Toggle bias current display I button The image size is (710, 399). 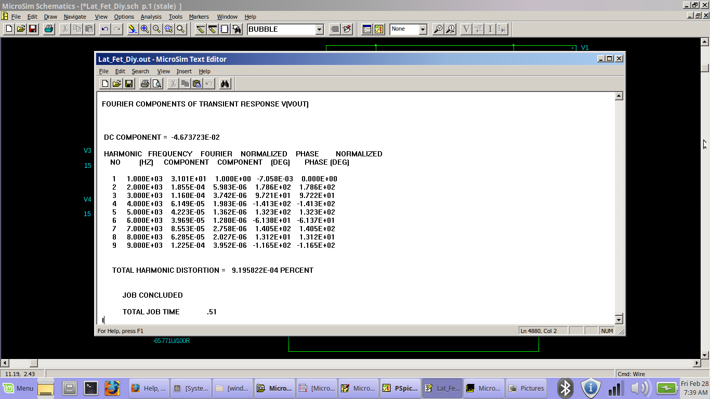tap(490, 29)
